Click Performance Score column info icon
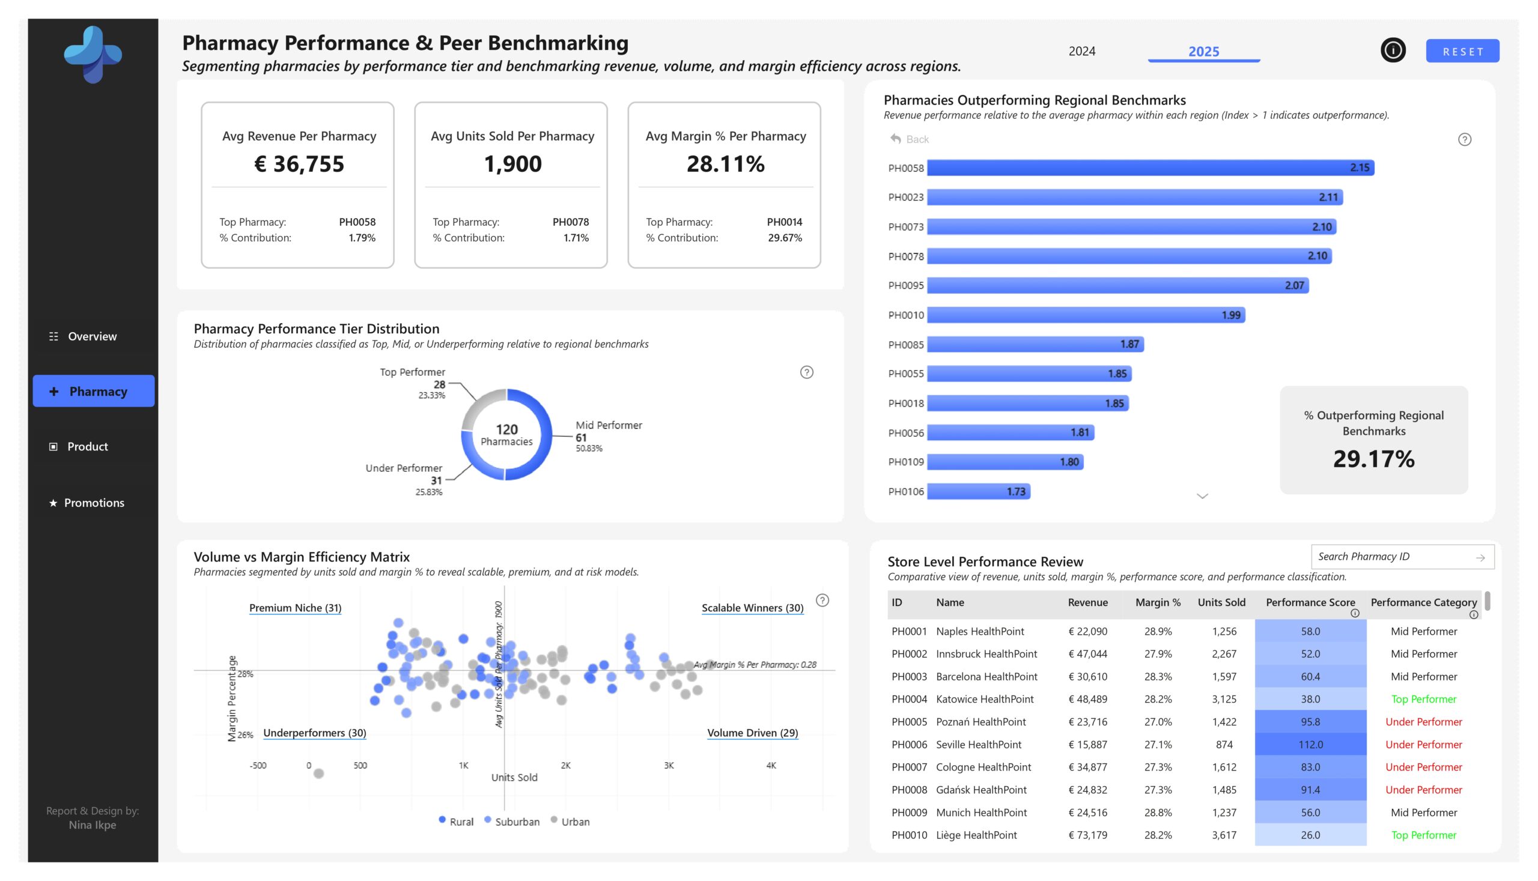The width and height of the screenshot is (1538, 881). (1355, 614)
